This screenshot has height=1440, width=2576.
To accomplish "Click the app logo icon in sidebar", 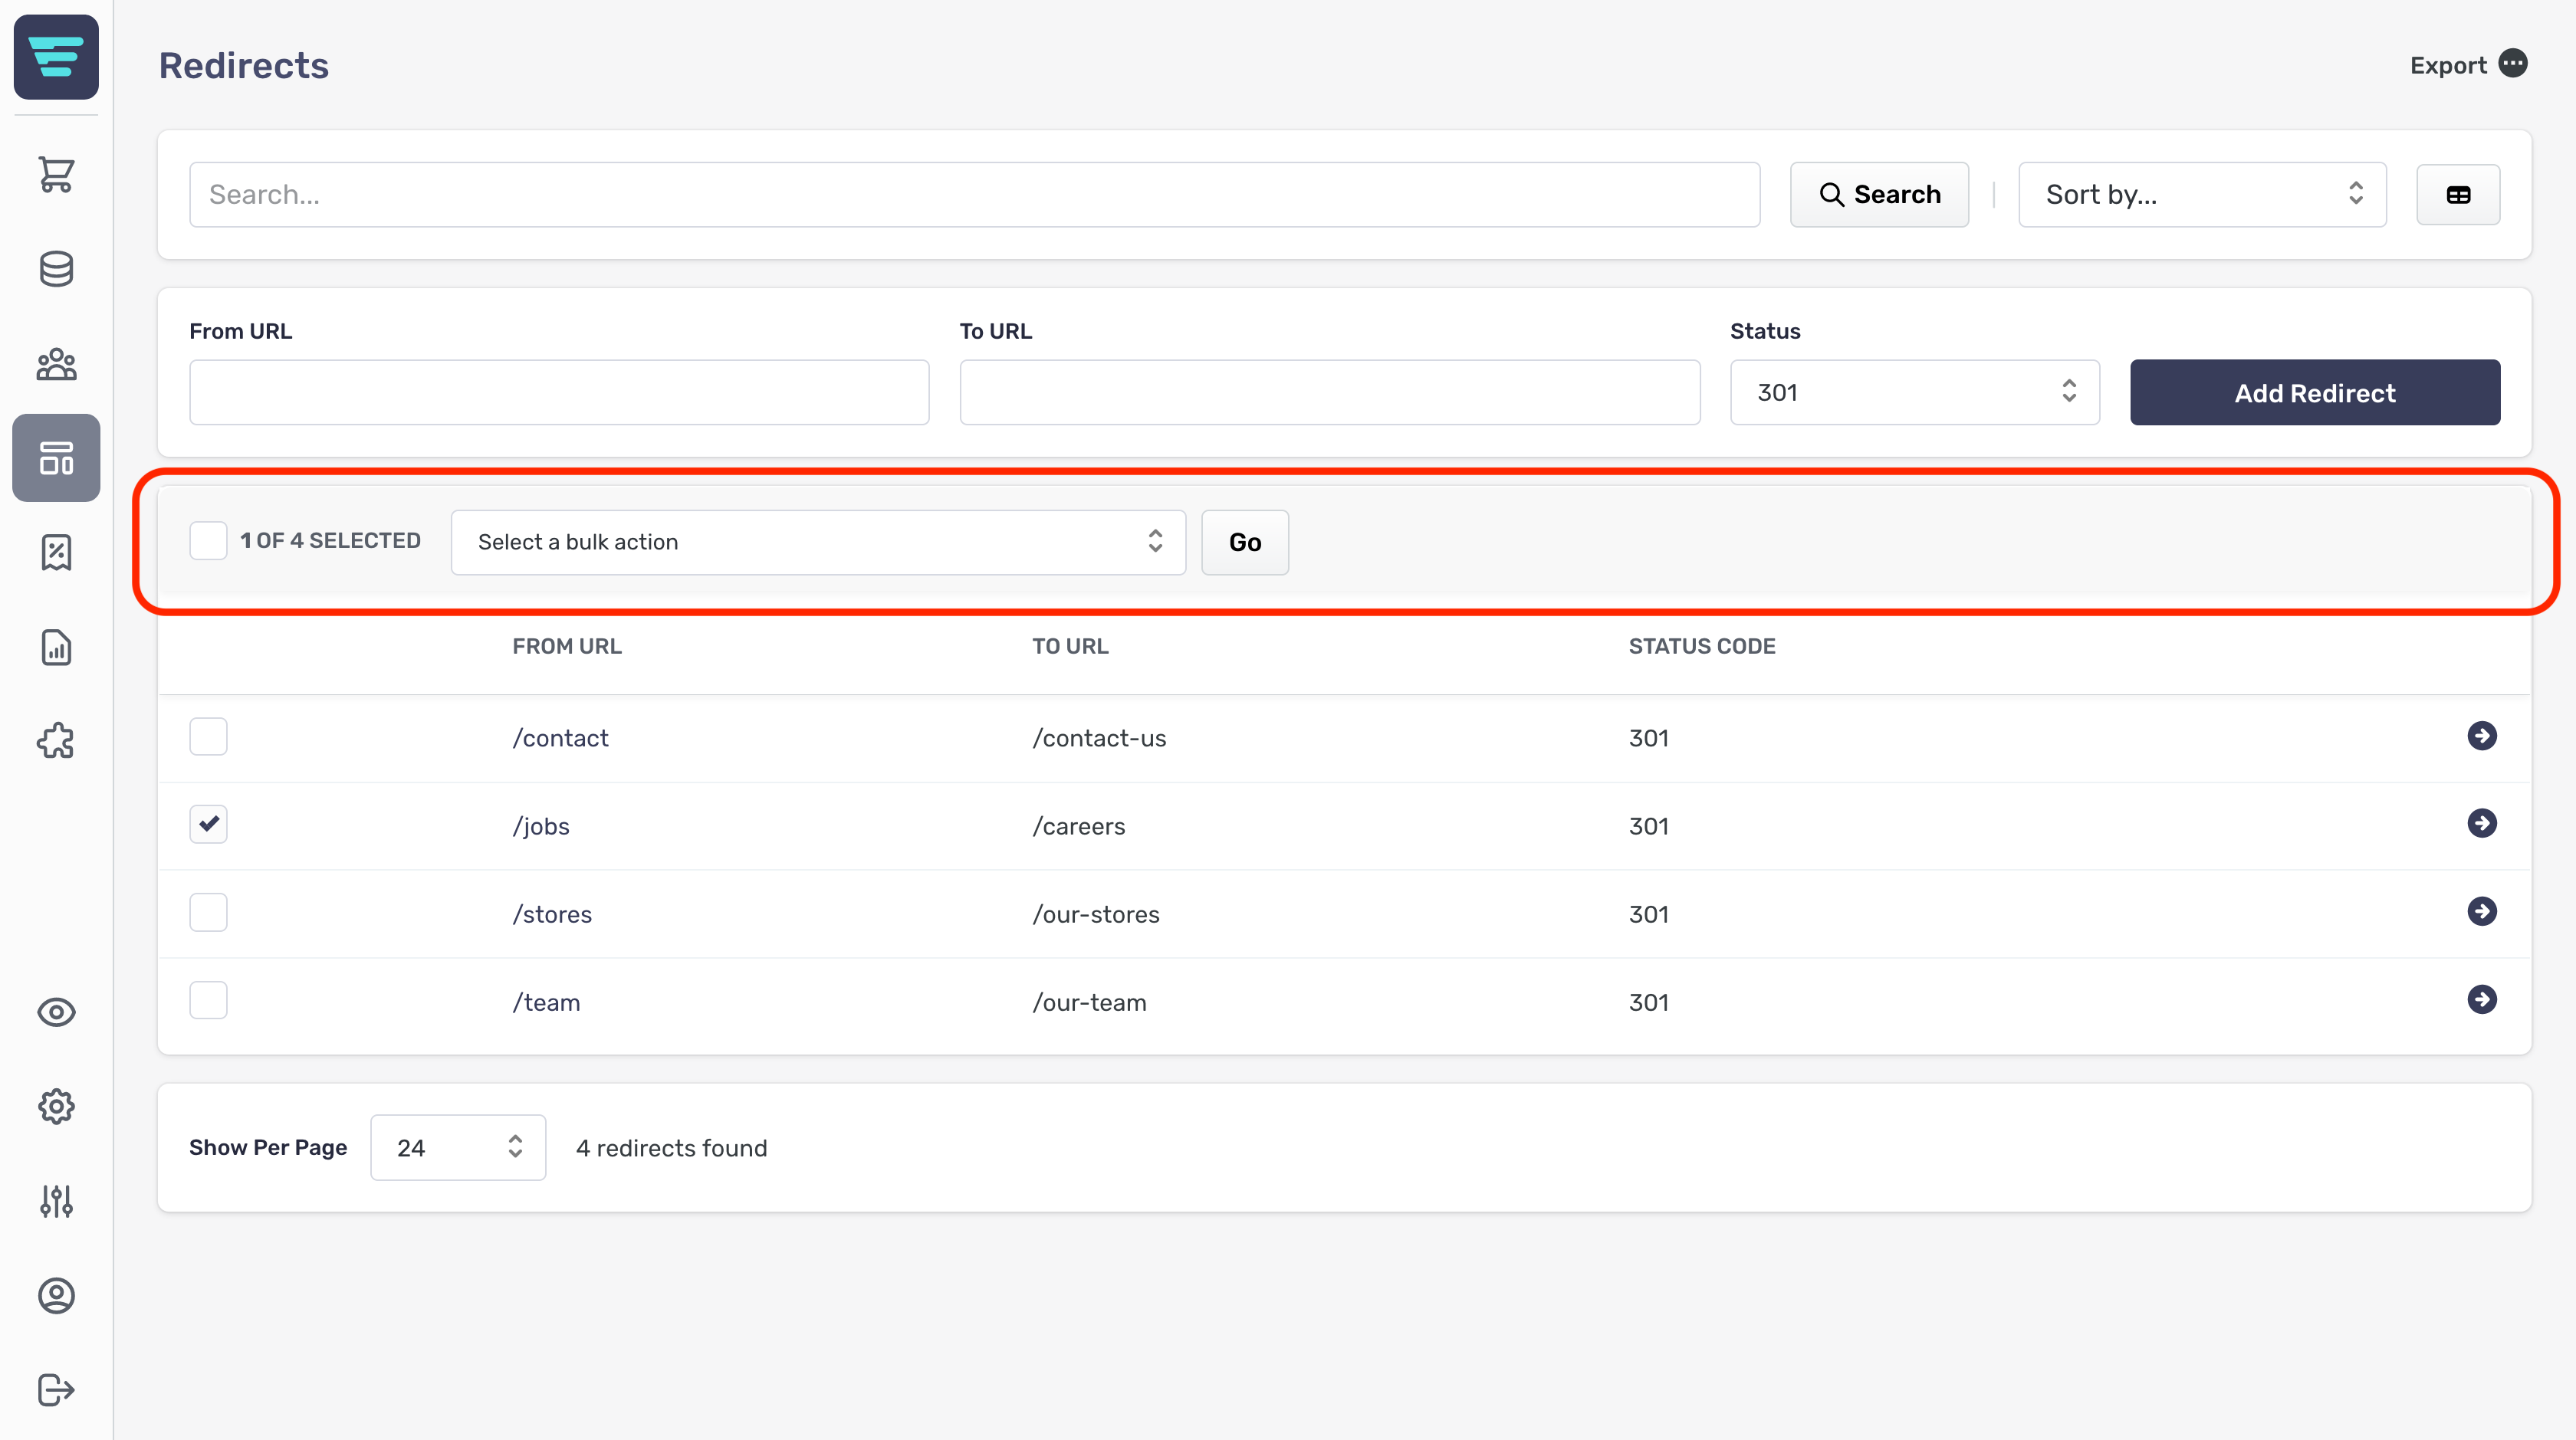I will (x=56, y=57).
